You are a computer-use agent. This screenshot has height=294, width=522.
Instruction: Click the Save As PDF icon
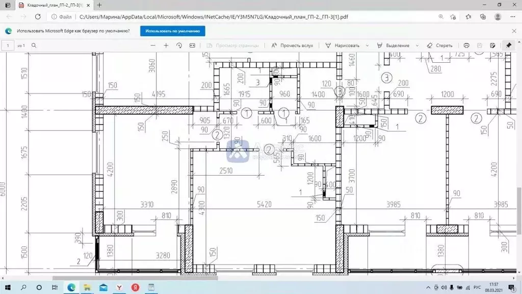pos(493,45)
